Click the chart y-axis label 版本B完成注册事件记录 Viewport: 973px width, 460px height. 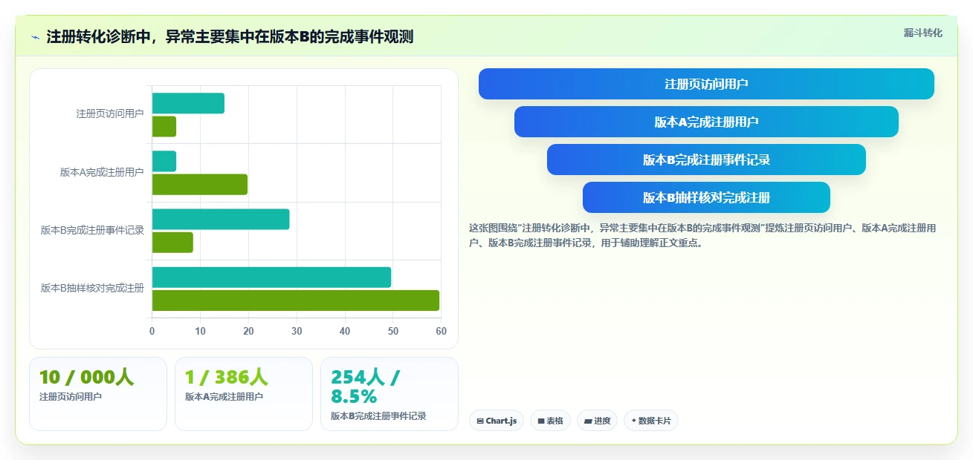(92, 230)
